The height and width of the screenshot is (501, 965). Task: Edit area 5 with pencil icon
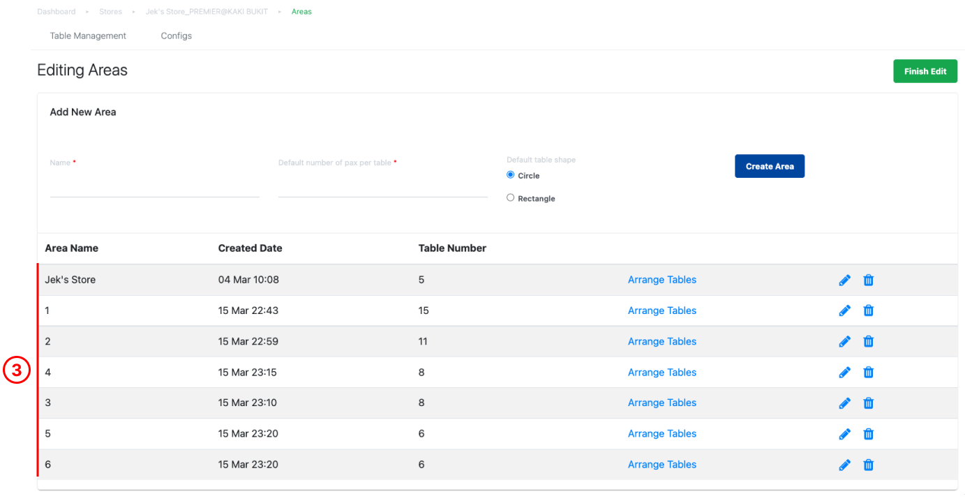pyautogui.click(x=844, y=433)
